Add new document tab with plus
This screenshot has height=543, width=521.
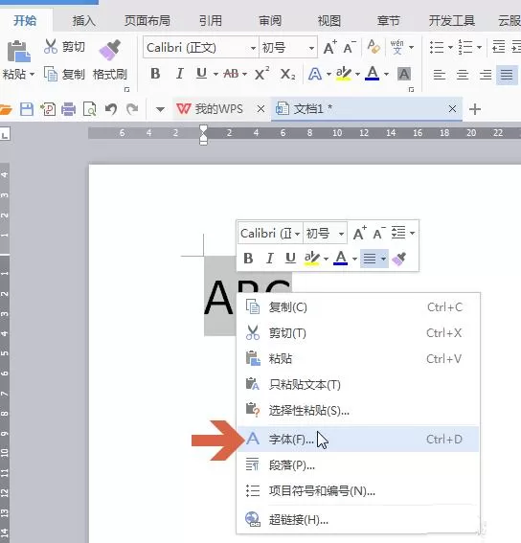click(475, 109)
